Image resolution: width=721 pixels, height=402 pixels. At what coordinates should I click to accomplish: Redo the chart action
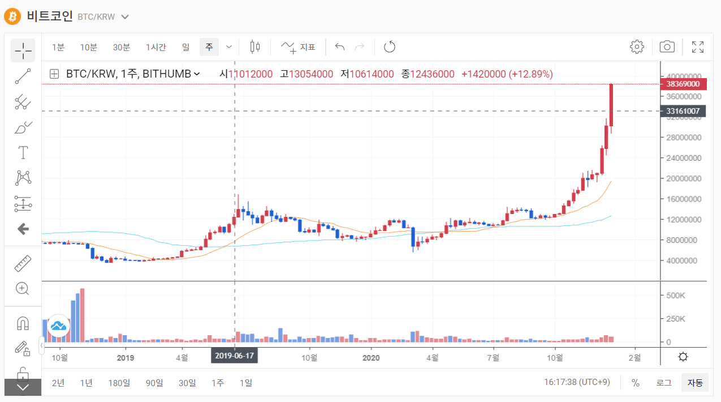(x=359, y=47)
